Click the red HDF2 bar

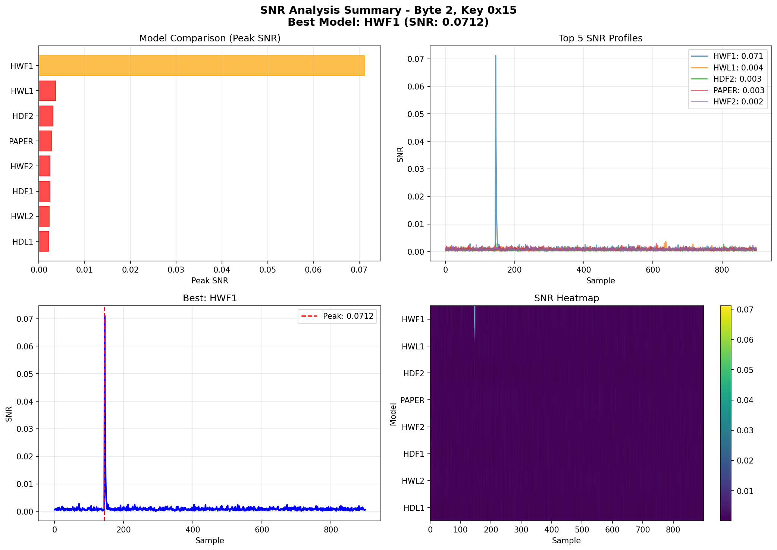[46, 116]
